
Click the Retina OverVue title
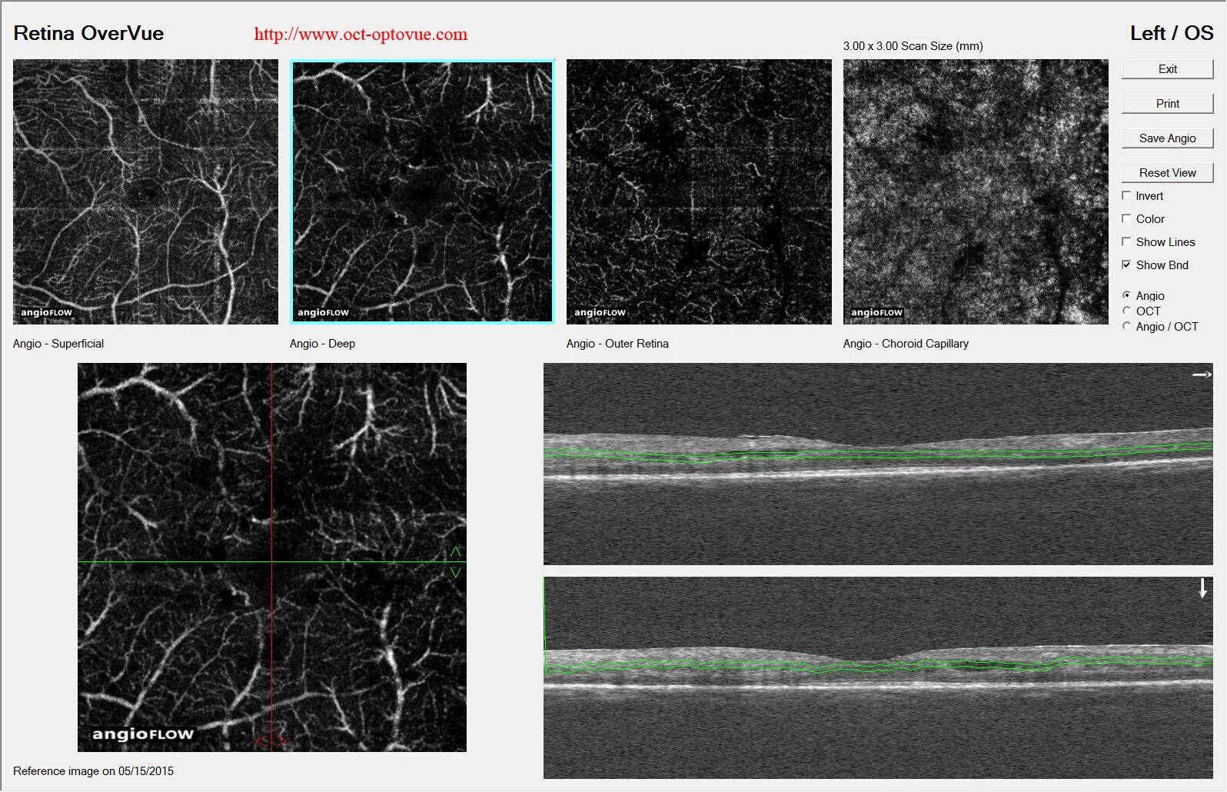[x=88, y=33]
